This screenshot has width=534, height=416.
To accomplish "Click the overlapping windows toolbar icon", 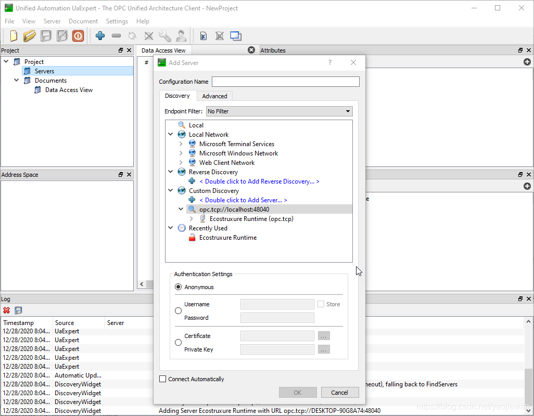I will (x=236, y=36).
